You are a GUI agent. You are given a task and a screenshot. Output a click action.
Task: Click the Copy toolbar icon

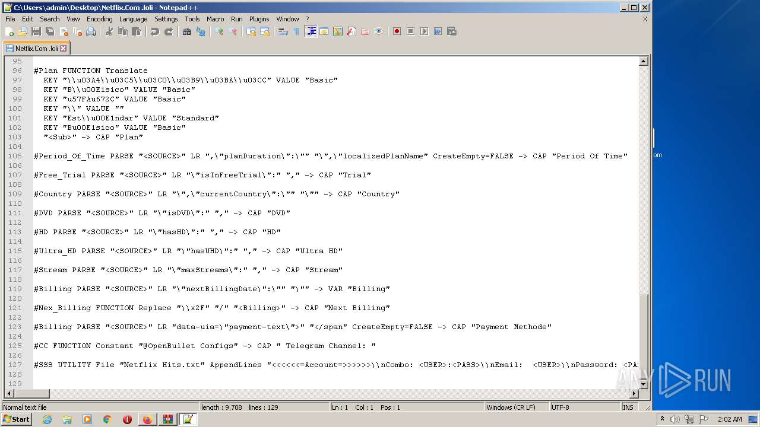pyautogui.click(x=123, y=31)
